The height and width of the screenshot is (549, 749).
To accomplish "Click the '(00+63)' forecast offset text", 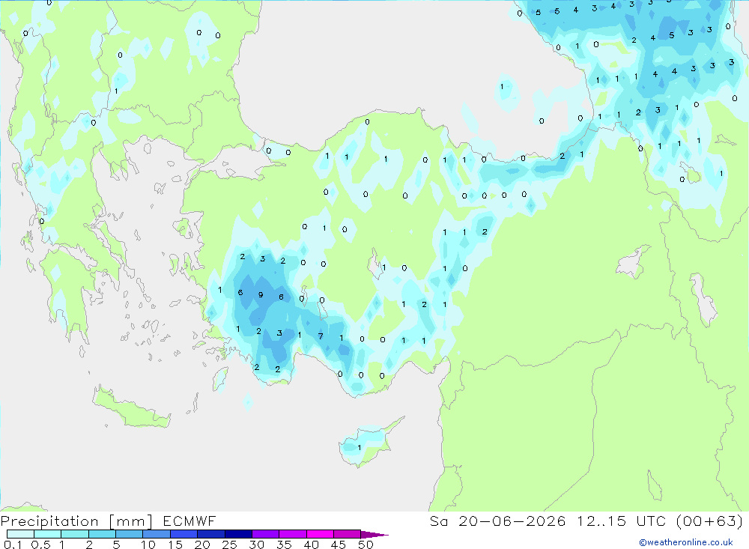I will coord(710,521).
